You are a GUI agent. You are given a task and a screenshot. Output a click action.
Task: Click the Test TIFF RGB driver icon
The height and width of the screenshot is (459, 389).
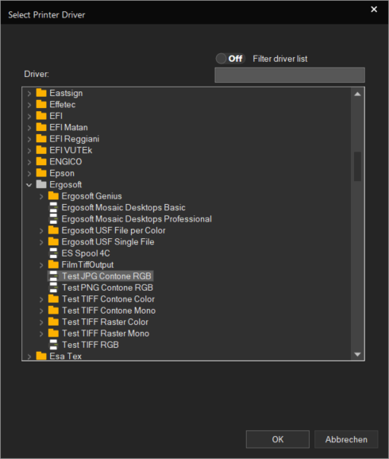53,345
